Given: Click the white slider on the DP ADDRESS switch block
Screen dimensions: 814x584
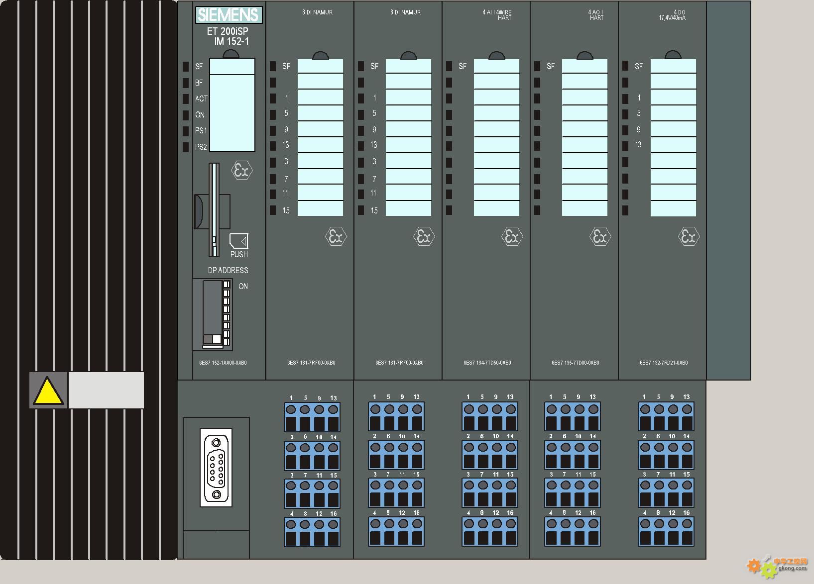Looking at the screenshot, I should pyautogui.click(x=217, y=339).
